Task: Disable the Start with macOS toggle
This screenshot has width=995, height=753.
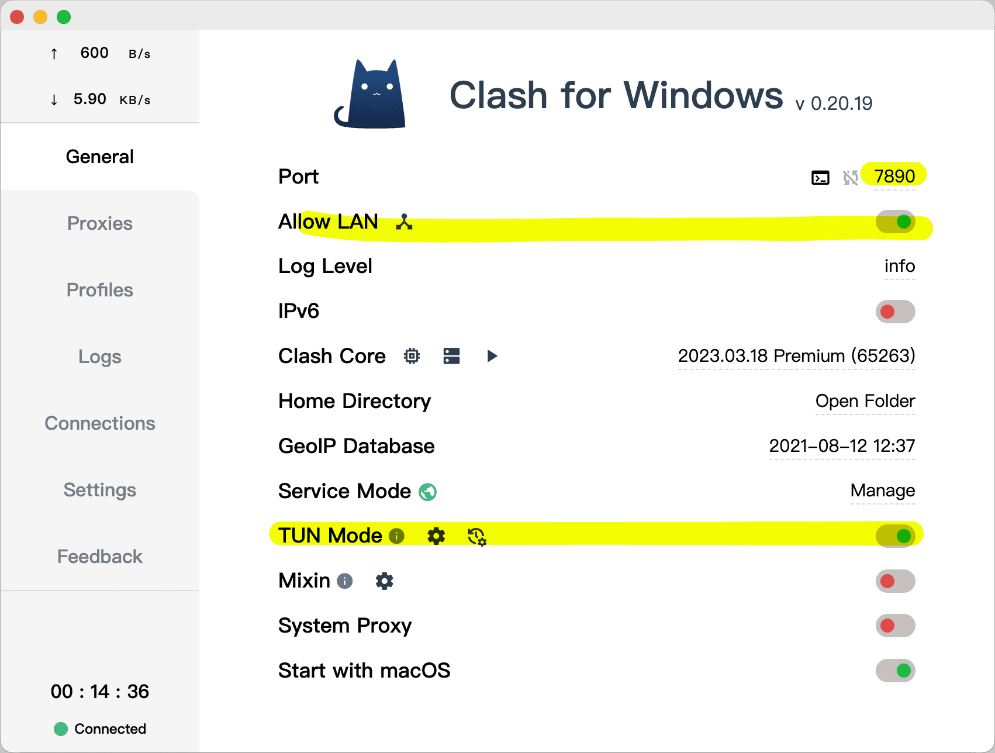Action: click(895, 671)
